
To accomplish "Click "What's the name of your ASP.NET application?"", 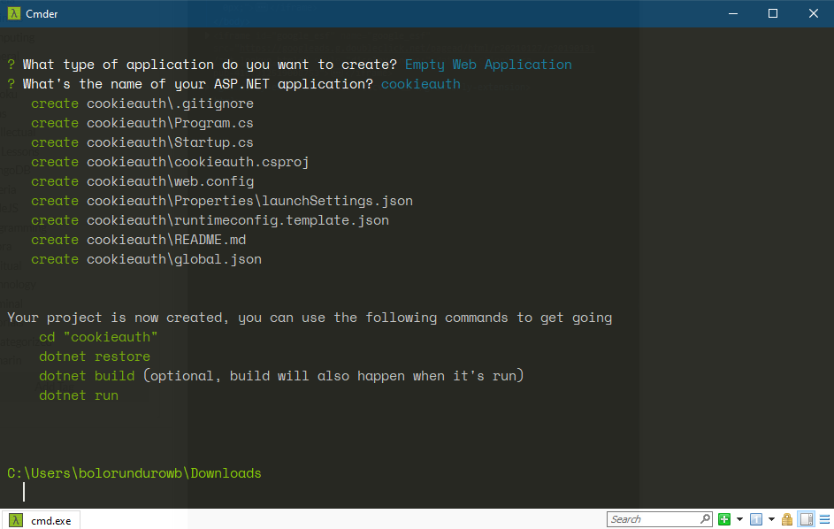I will tap(198, 84).
